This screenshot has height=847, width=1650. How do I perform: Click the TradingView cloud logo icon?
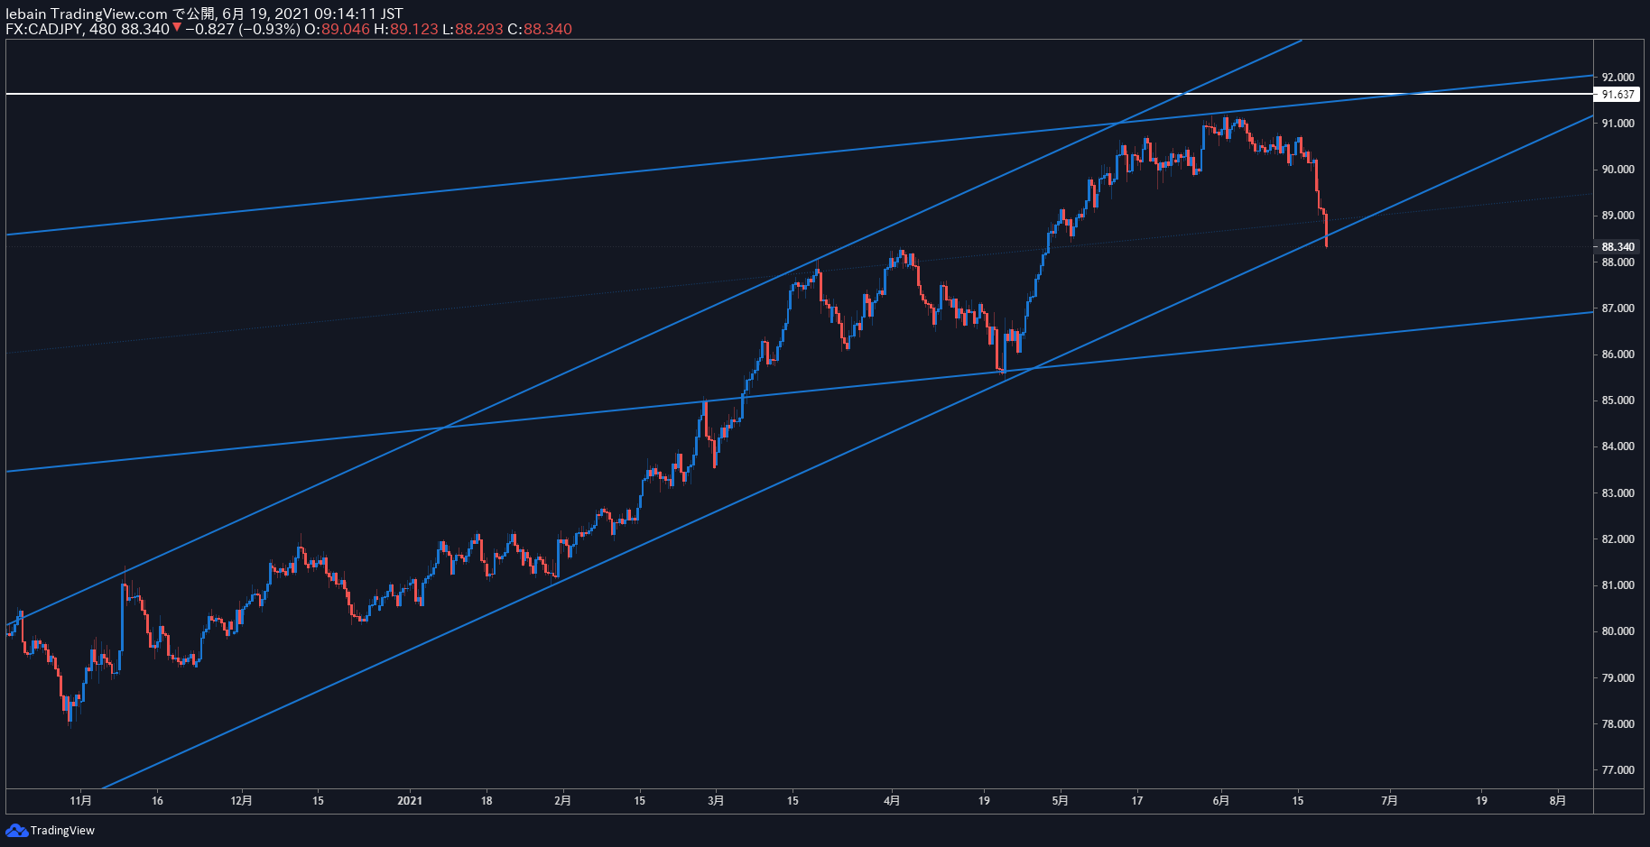(x=16, y=830)
